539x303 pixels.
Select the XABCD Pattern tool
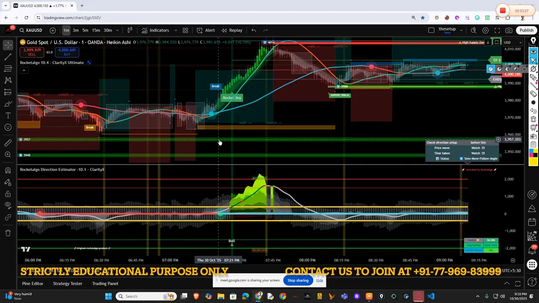(x=8, y=80)
